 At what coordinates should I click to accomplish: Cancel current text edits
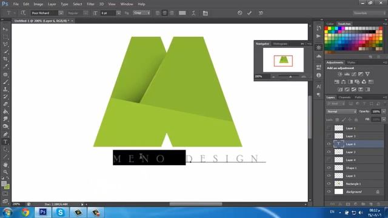pyautogui.click(x=240, y=13)
